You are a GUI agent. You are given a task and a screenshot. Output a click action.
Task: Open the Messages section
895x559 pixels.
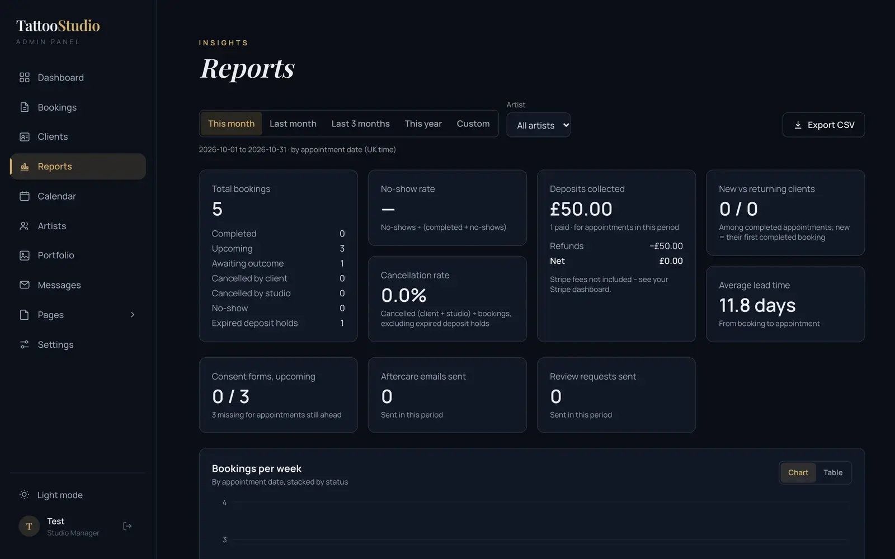point(78,285)
